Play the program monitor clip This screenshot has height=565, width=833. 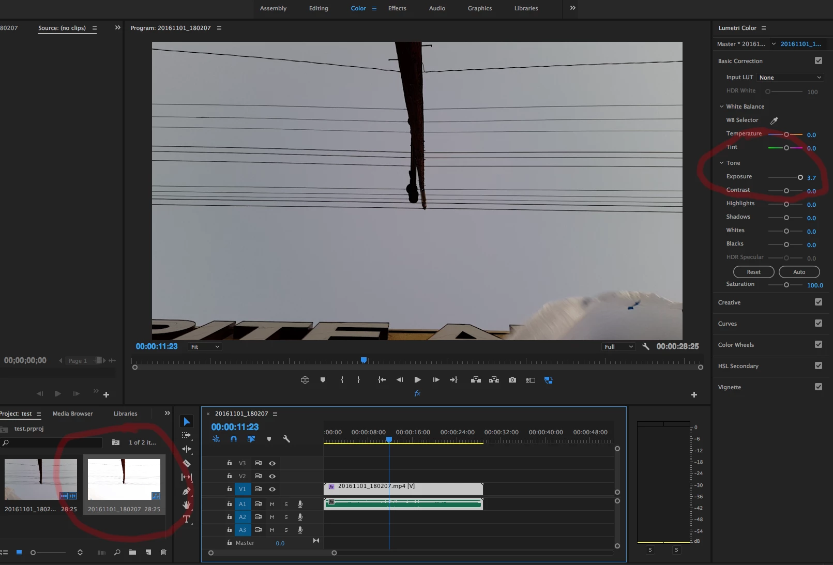(x=417, y=380)
